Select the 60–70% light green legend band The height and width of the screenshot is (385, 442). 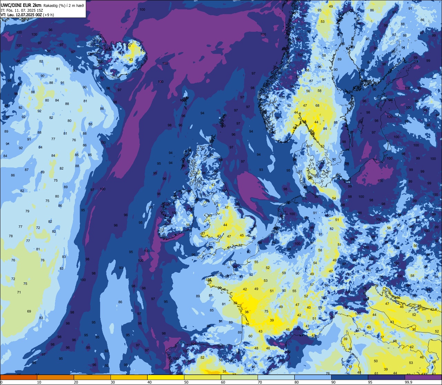tap(239, 377)
